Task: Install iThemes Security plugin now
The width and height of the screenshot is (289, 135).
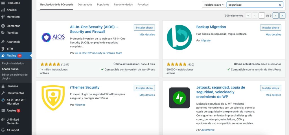Action: (144, 88)
